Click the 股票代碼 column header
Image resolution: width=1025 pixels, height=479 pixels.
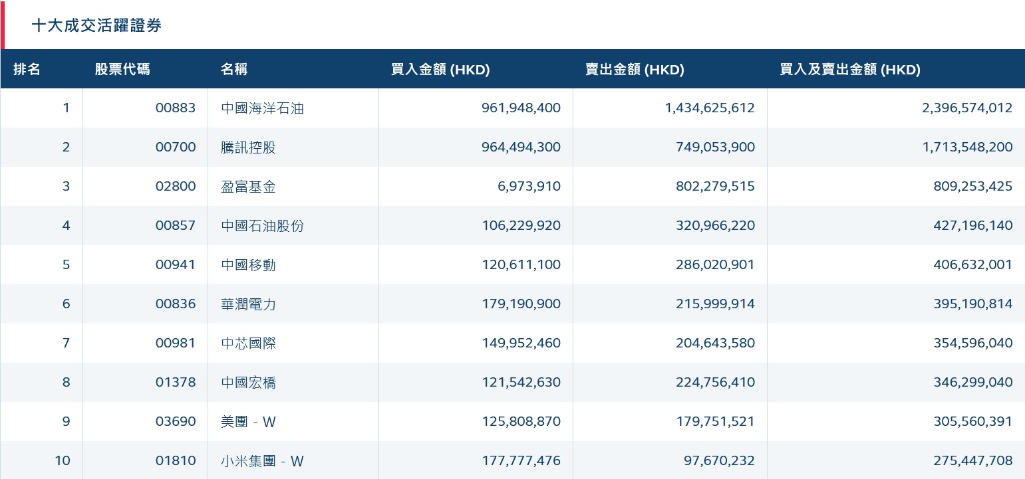[122, 69]
